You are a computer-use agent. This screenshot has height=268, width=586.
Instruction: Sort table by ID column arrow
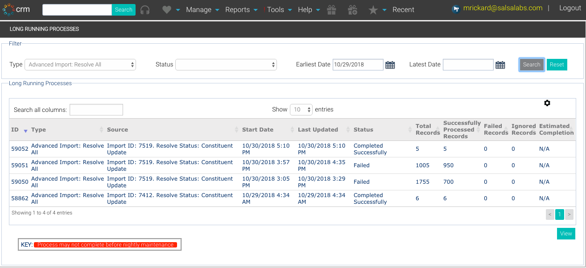click(25, 130)
